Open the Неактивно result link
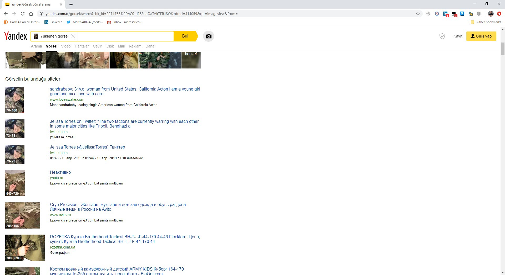Image resolution: width=505 pixels, height=275 pixels. click(x=60, y=172)
